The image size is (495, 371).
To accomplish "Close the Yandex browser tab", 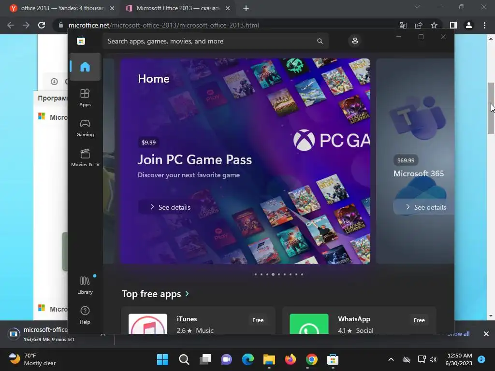I will (112, 8).
